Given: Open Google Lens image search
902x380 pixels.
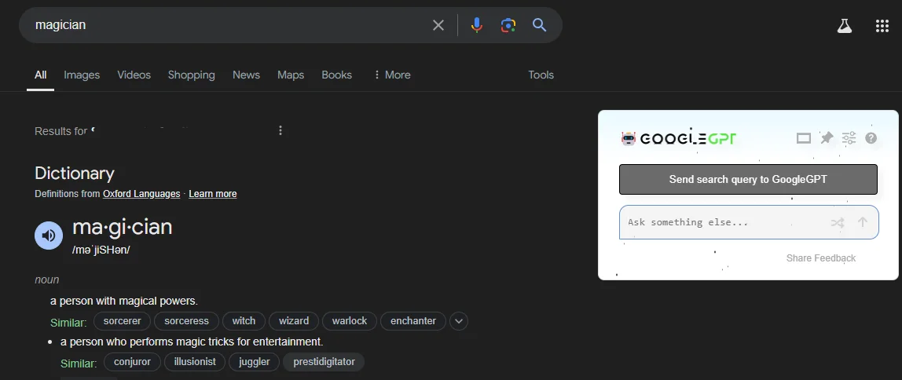Looking at the screenshot, I should pyautogui.click(x=508, y=25).
